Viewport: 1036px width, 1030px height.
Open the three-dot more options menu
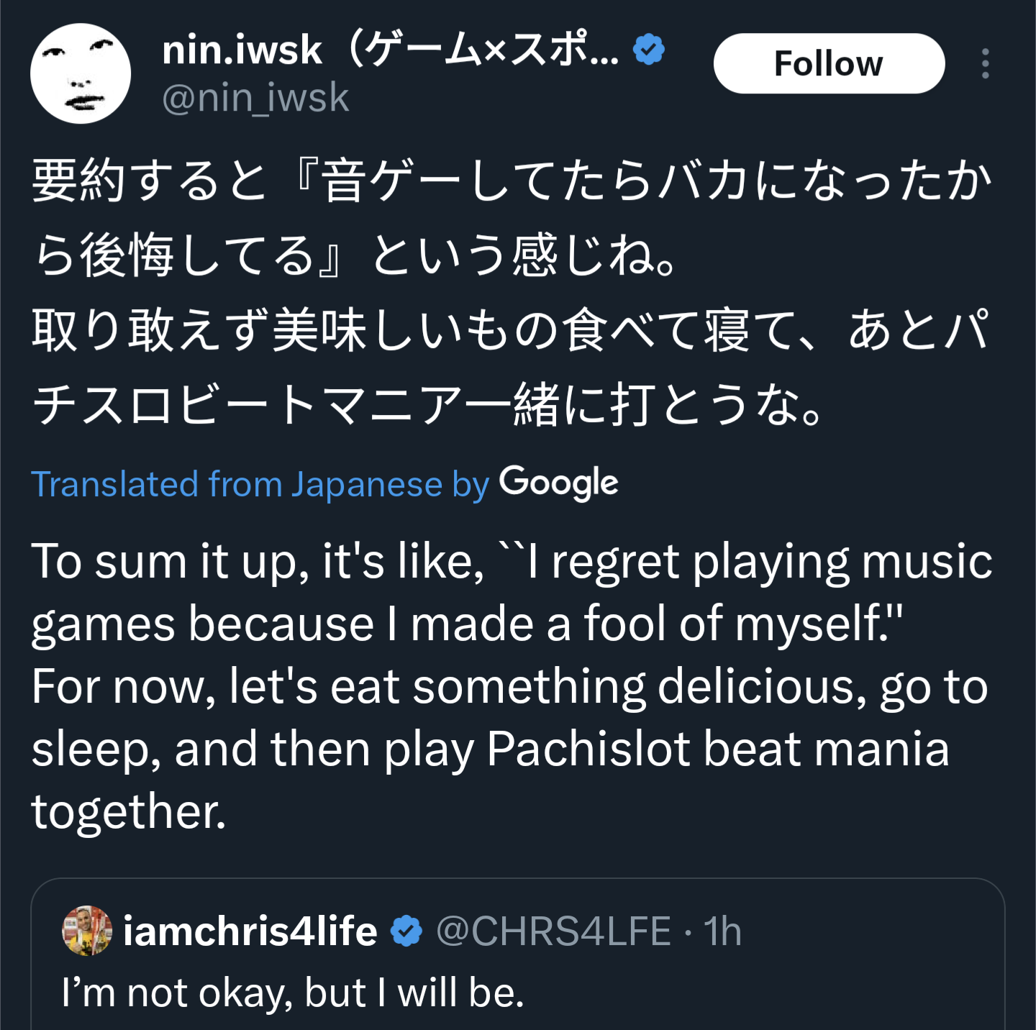click(x=985, y=63)
